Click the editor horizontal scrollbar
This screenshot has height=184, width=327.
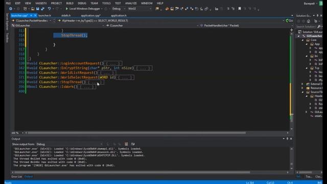(137, 133)
